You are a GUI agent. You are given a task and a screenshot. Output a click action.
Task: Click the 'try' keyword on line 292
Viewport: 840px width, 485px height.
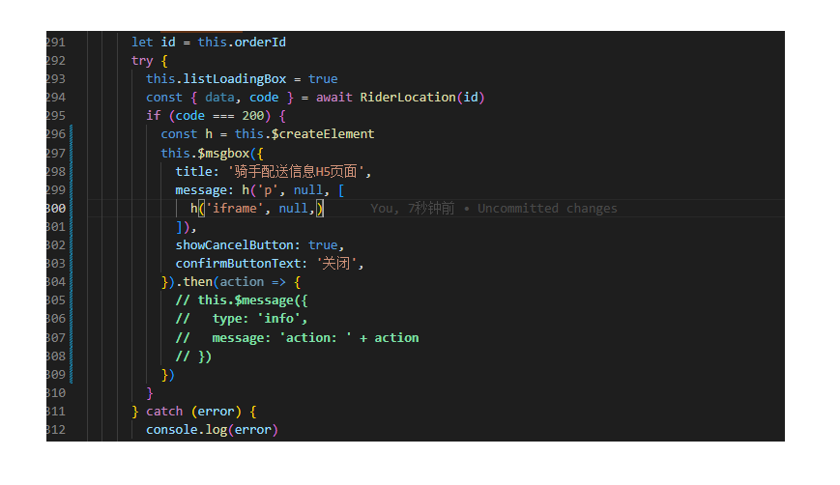click(x=142, y=61)
